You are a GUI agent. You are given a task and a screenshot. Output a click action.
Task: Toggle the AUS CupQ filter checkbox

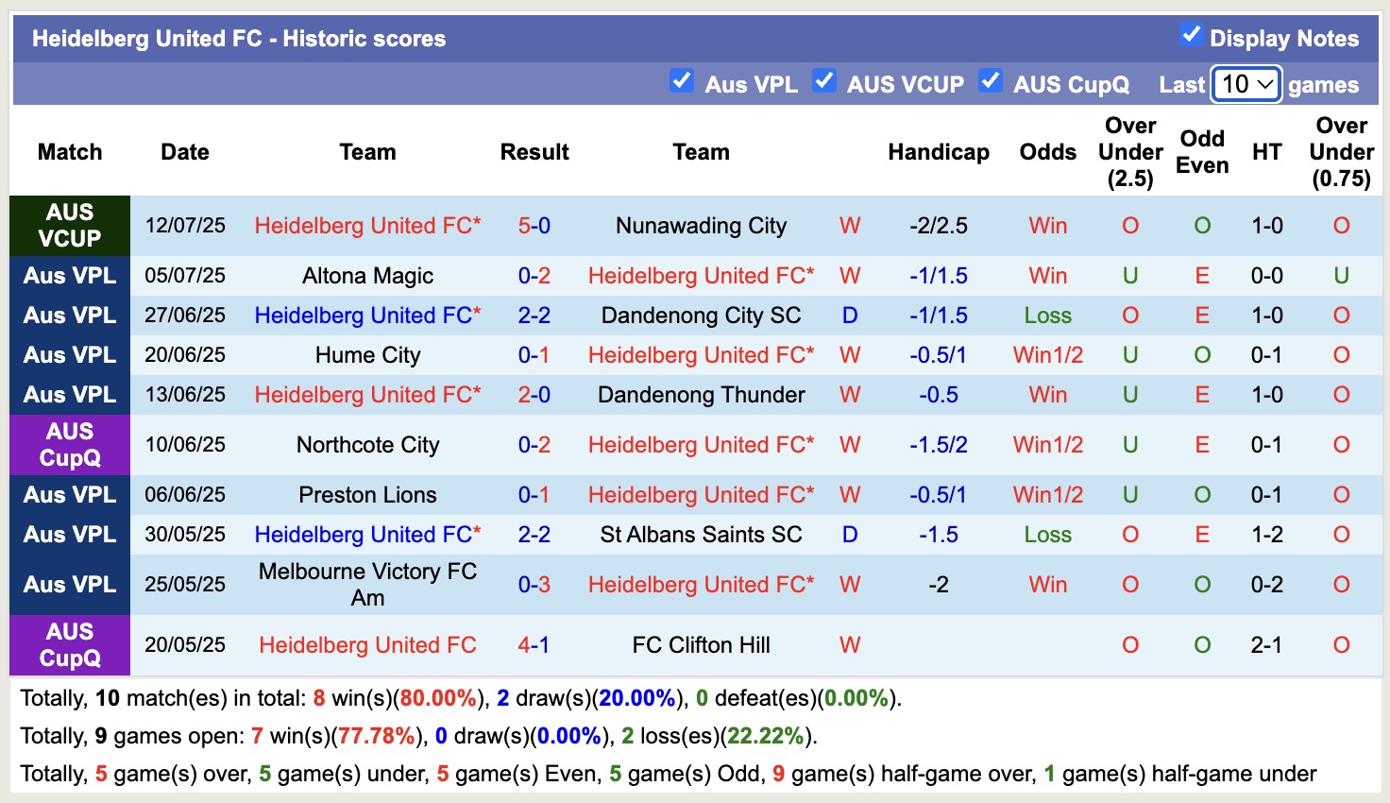coord(991,81)
